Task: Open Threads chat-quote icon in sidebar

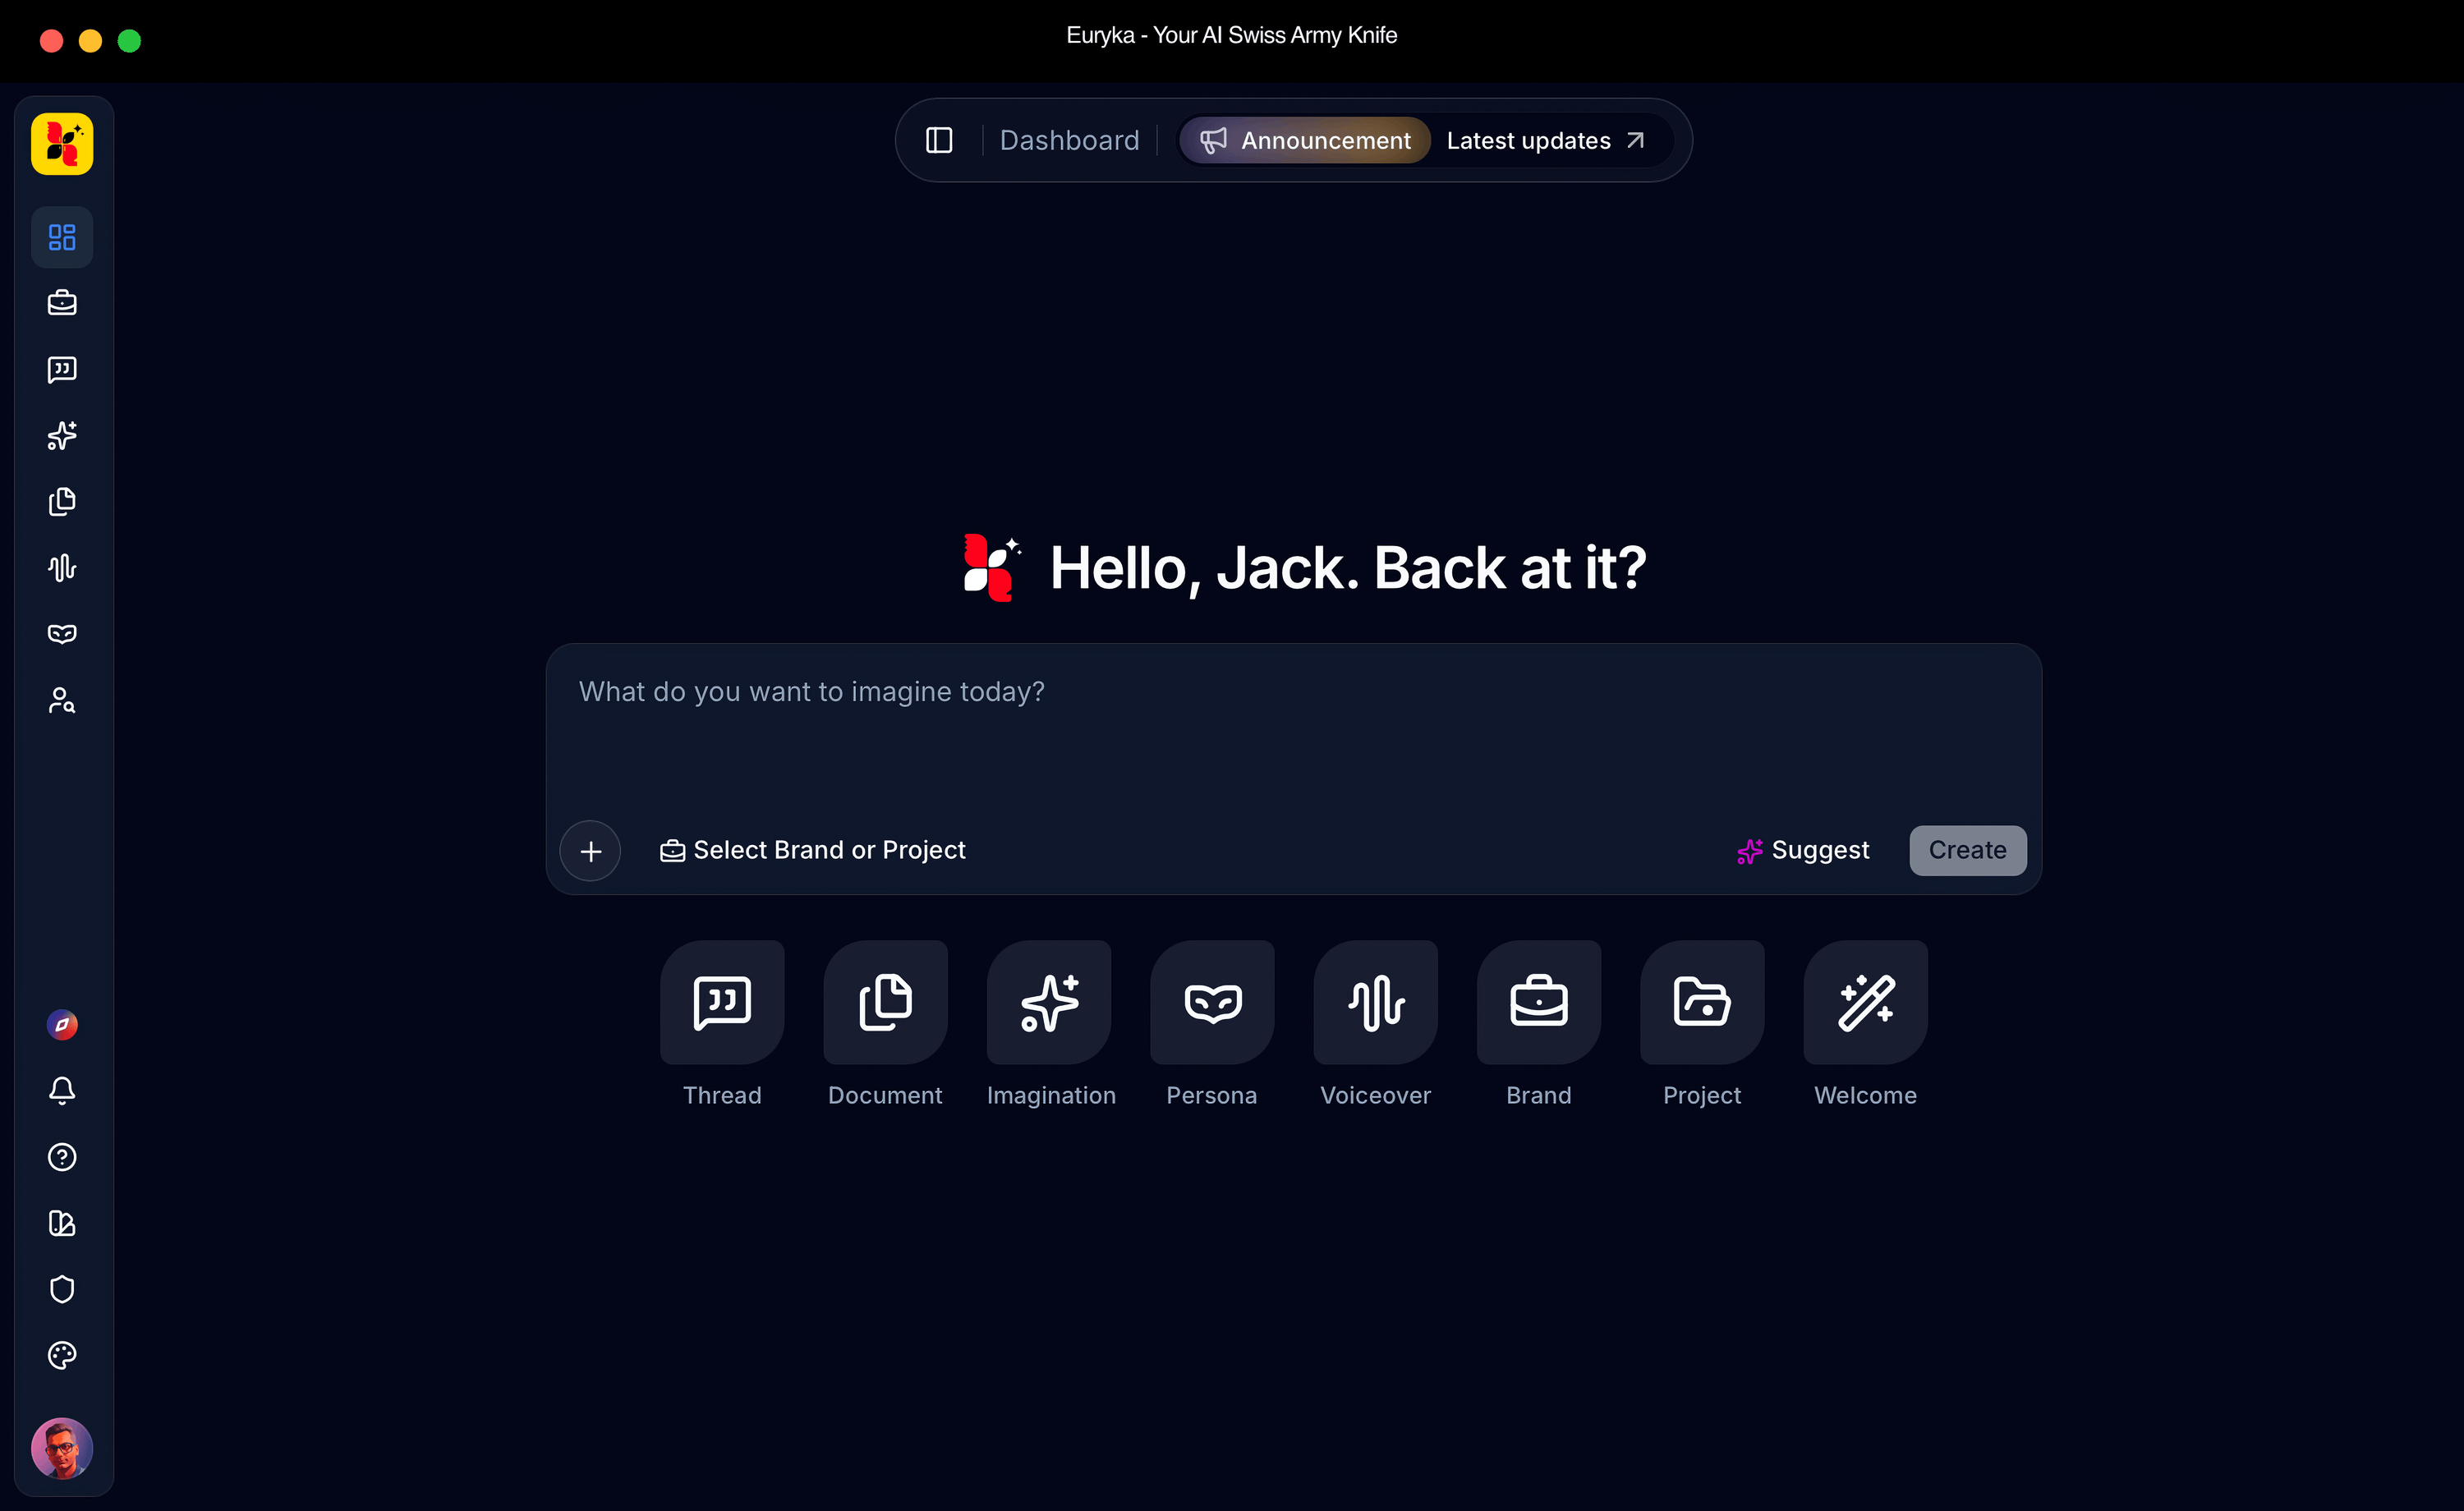Action: (62, 370)
